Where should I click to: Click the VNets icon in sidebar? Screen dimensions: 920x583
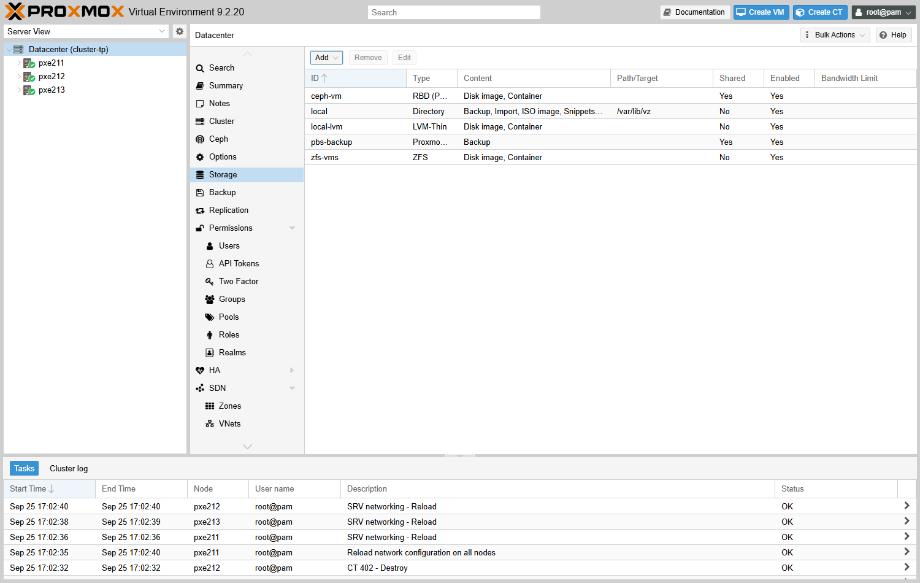[210, 424]
